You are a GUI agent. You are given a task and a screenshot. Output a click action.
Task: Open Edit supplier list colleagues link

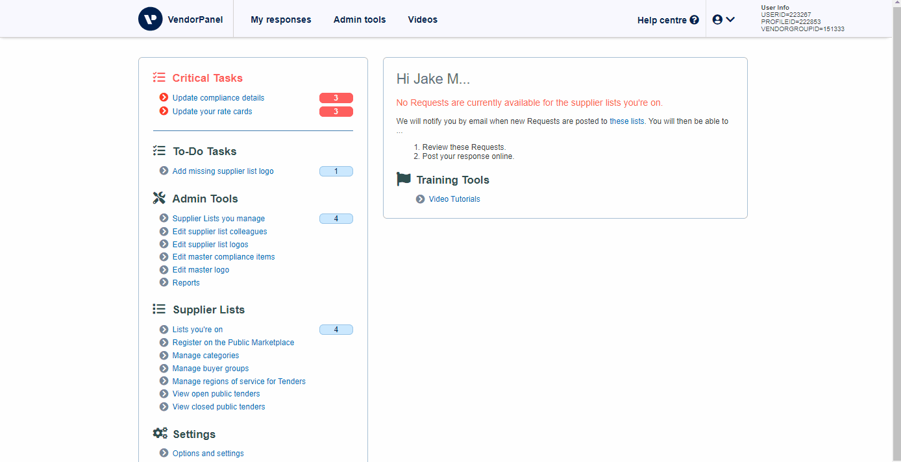click(219, 232)
